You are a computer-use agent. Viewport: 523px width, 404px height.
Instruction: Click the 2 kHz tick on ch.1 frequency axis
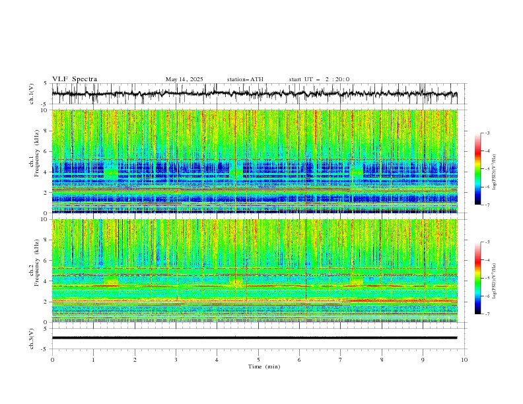[46, 193]
